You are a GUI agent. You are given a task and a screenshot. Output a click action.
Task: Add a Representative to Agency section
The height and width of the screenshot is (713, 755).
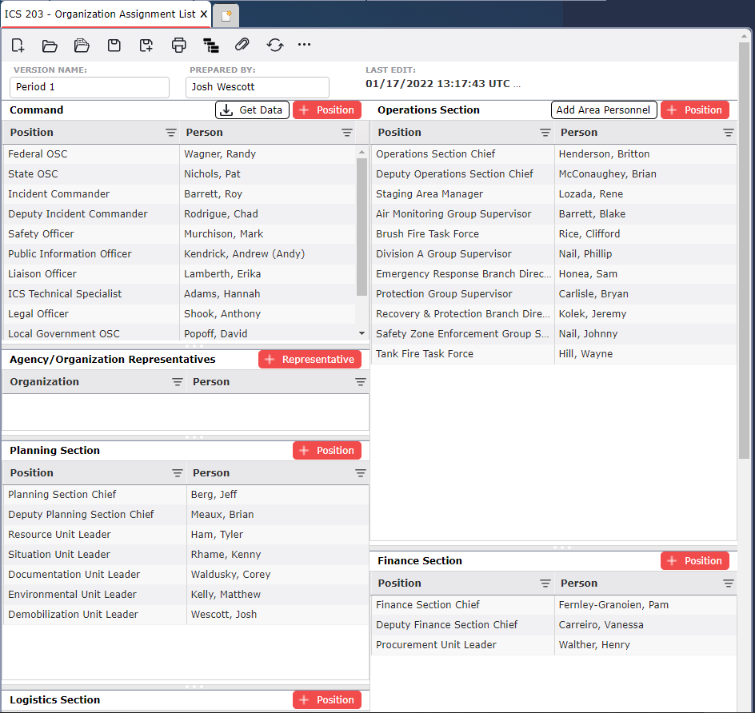tap(310, 360)
